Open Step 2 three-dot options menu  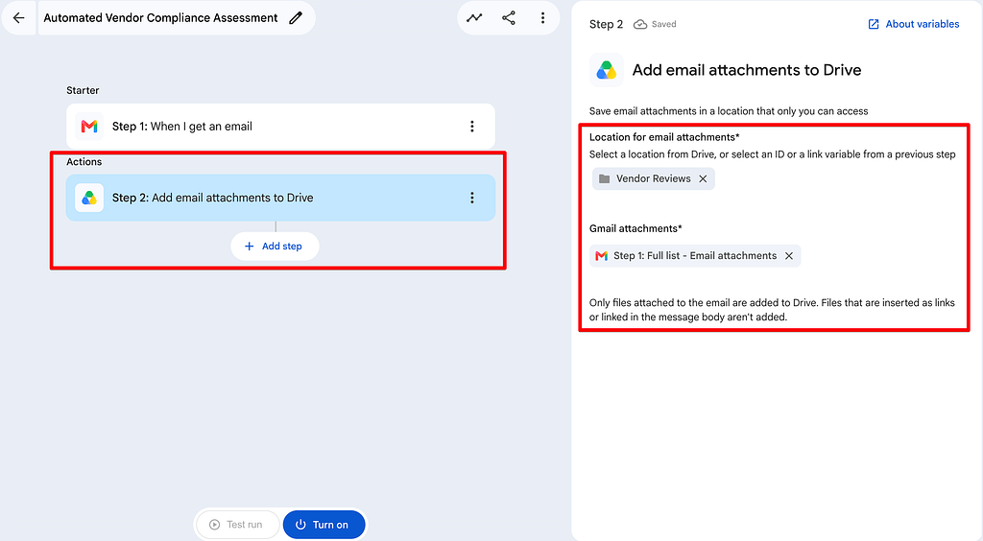coord(472,198)
